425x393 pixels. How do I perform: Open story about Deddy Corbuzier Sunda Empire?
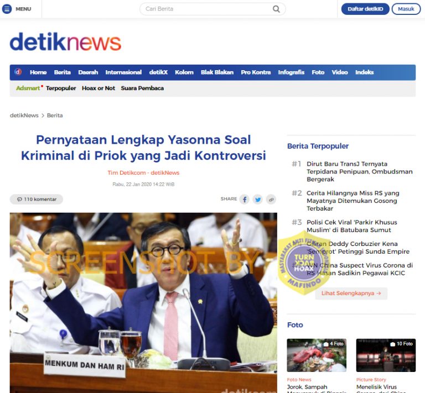[x=358, y=248]
